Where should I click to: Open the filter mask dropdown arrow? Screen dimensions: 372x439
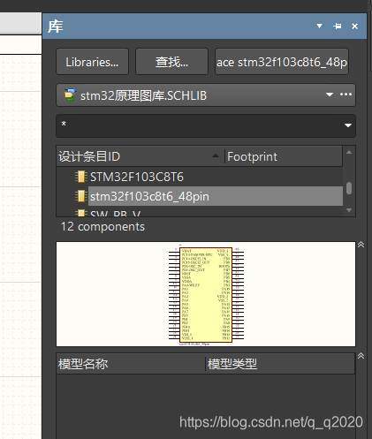(348, 125)
